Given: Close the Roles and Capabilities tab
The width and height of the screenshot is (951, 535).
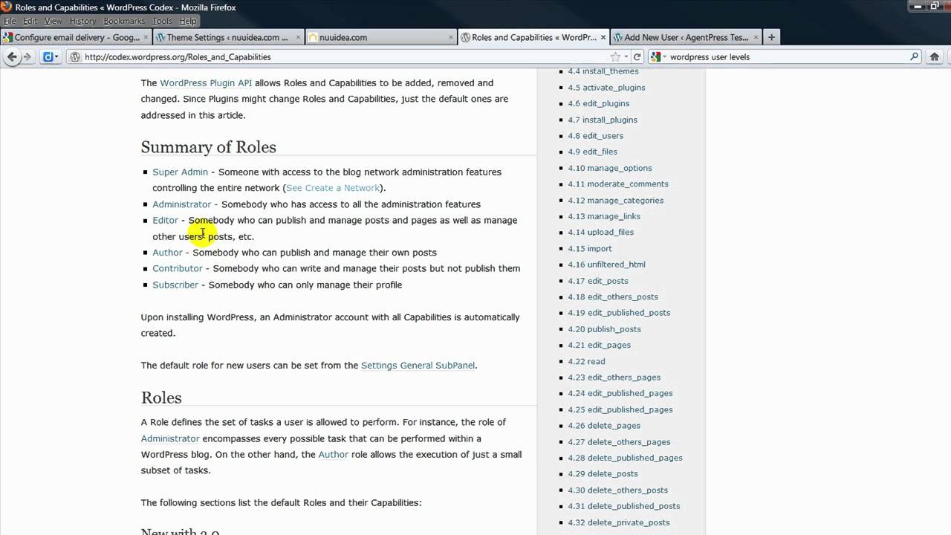Looking at the screenshot, I should pyautogui.click(x=603, y=37).
